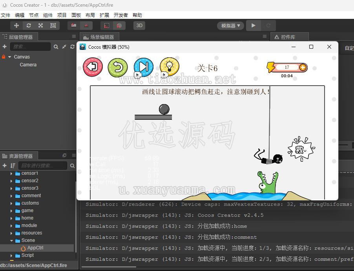Open the 布局 menu
This screenshot has width=354, height=271.
click(x=90, y=15)
